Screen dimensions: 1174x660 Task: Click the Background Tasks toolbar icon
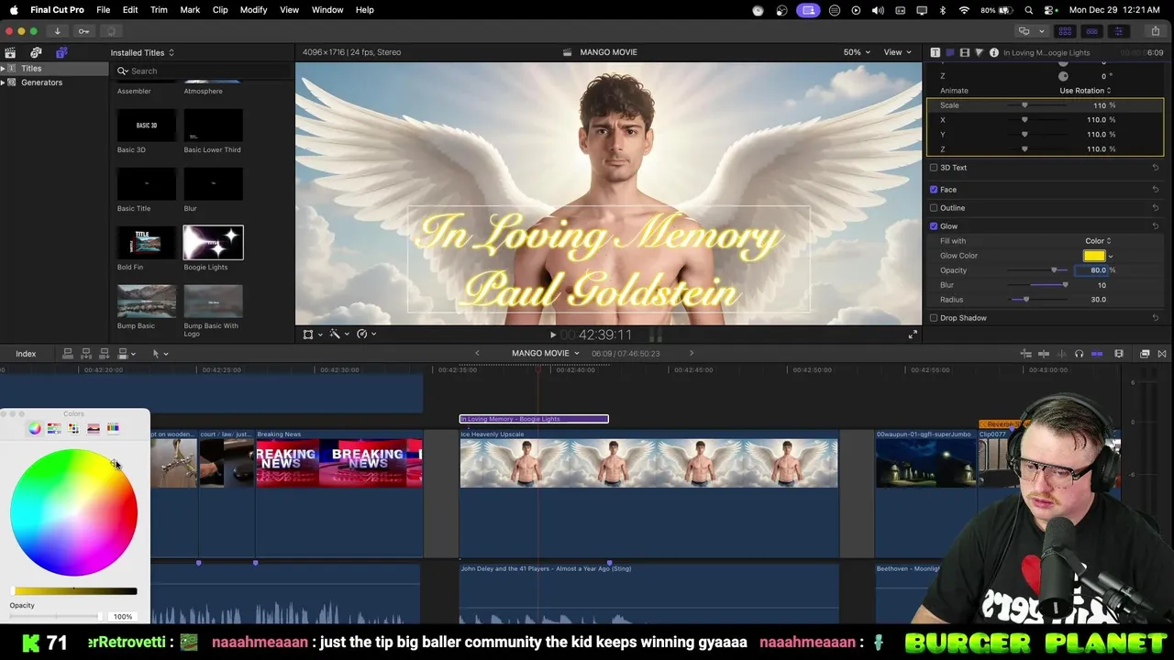pyautogui.click(x=109, y=31)
